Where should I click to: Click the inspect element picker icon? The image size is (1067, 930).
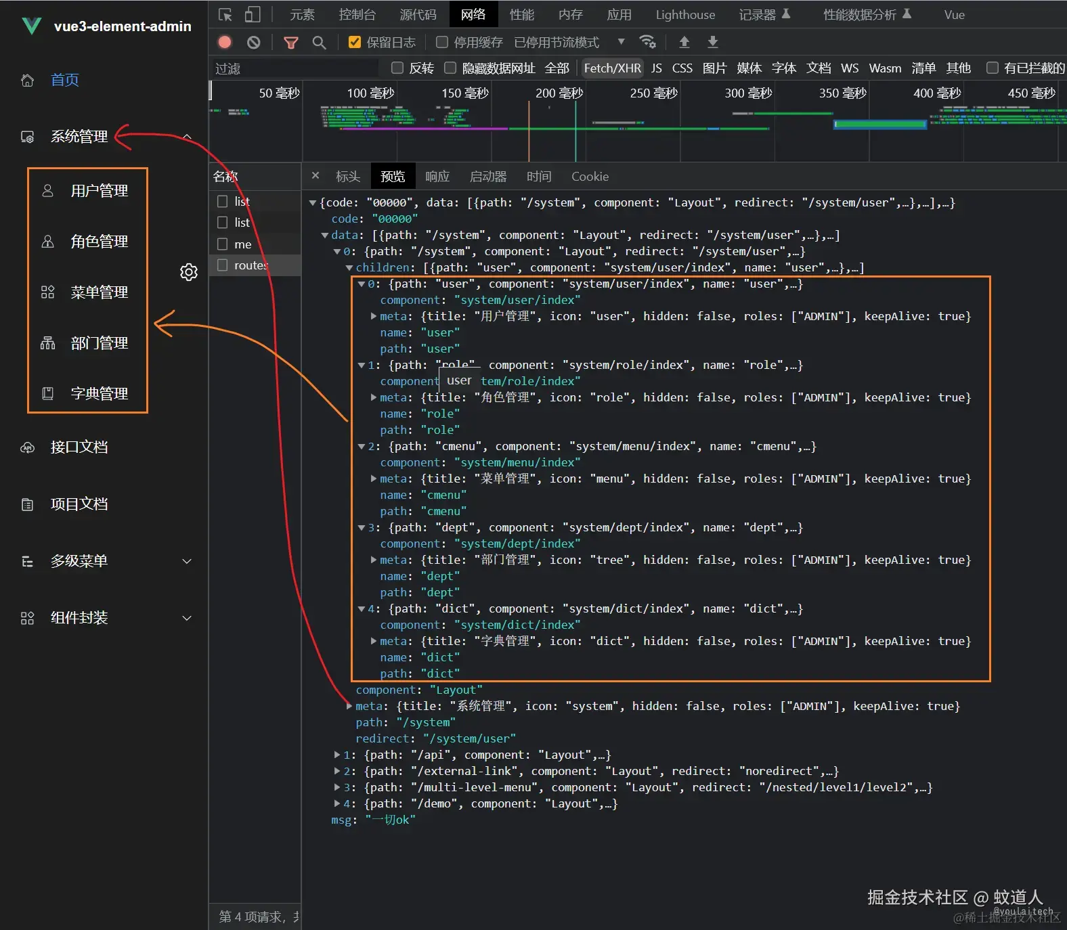225,14
